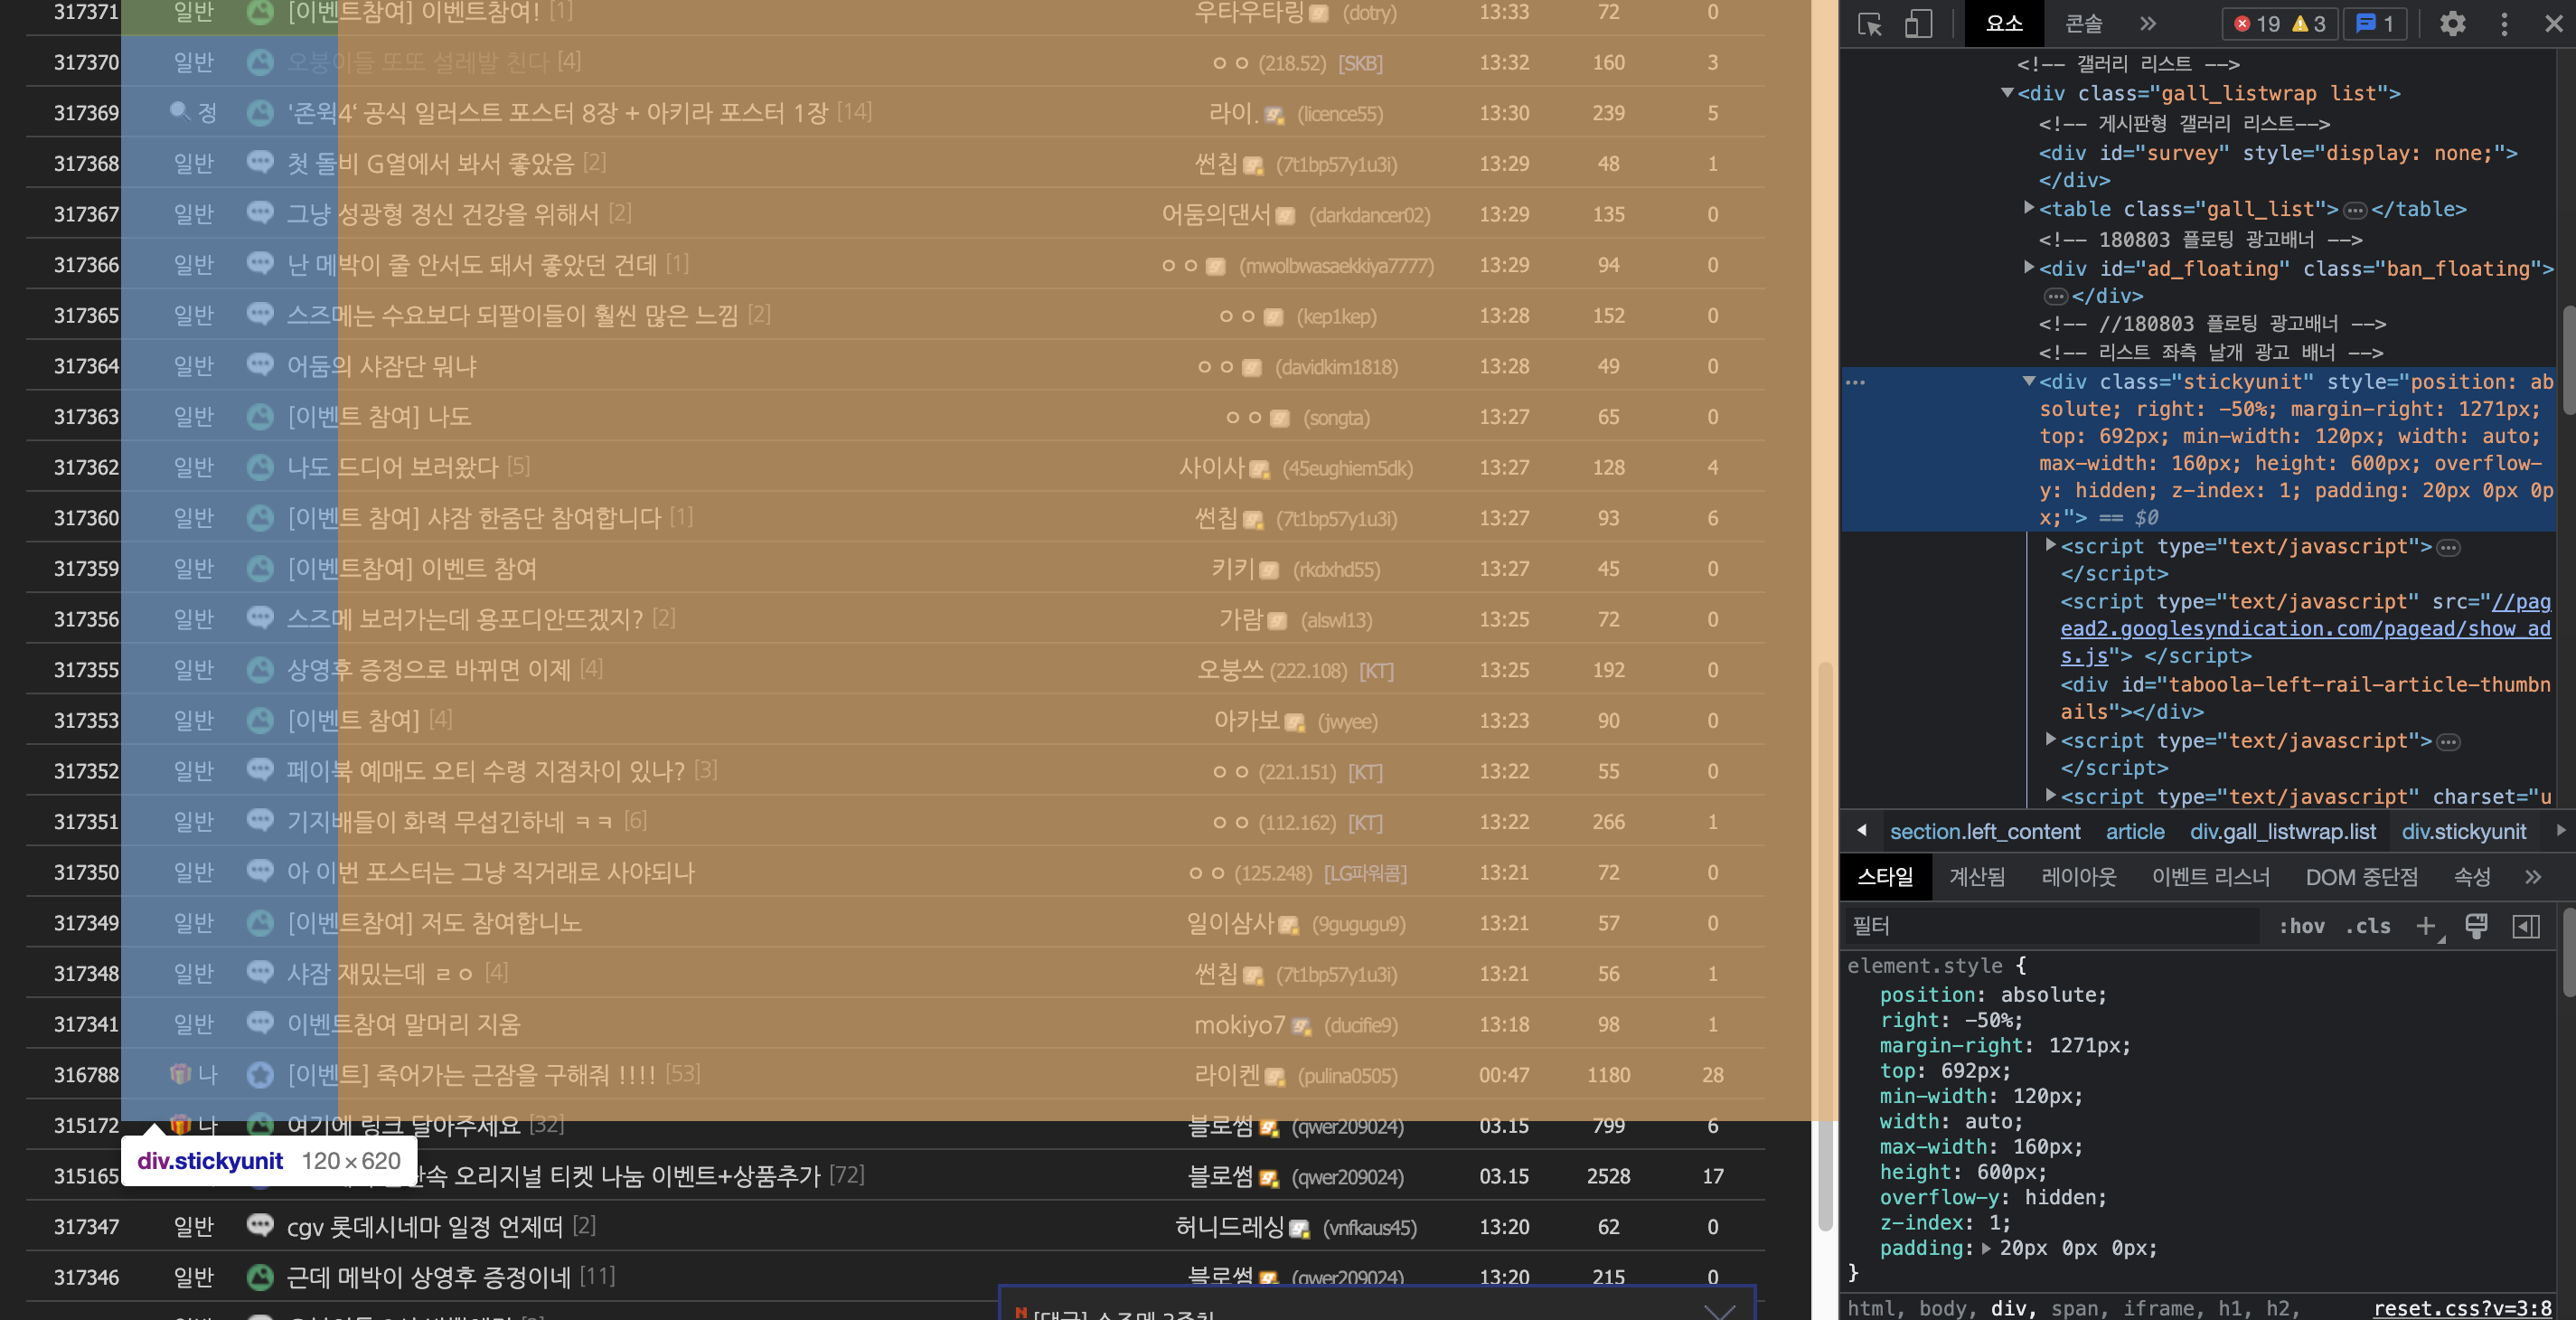Open the 레이아웃 styles panel tab
Screen dimensions: 2576x1320
click(2079, 877)
